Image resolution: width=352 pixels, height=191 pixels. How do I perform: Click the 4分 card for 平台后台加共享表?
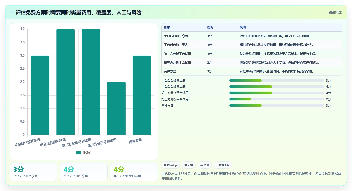point(84,172)
